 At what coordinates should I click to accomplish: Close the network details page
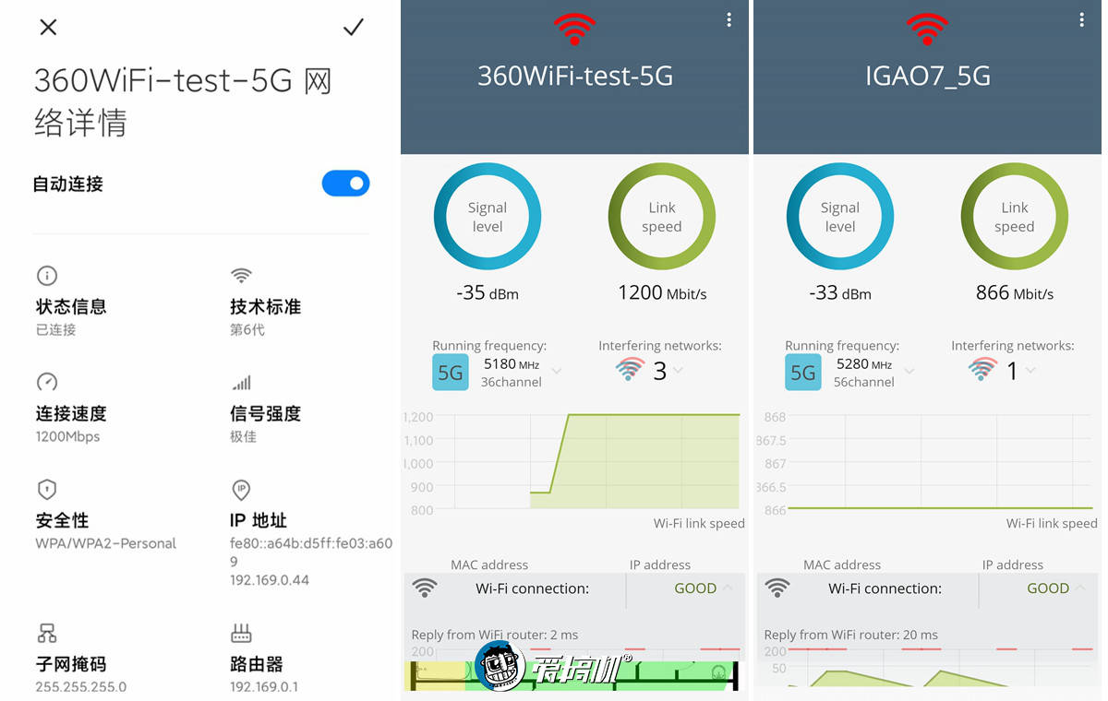[49, 27]
